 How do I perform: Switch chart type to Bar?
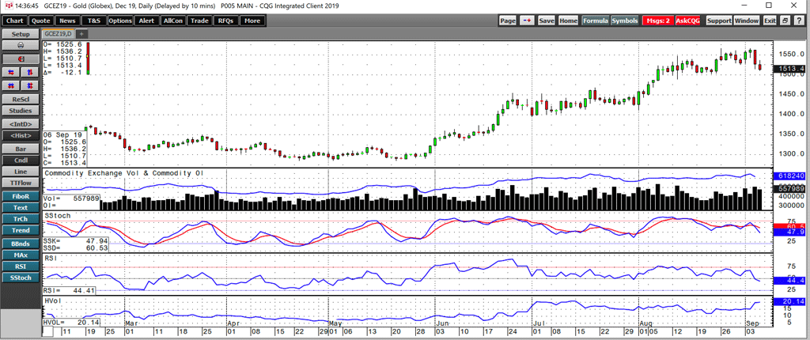point(20,148)
